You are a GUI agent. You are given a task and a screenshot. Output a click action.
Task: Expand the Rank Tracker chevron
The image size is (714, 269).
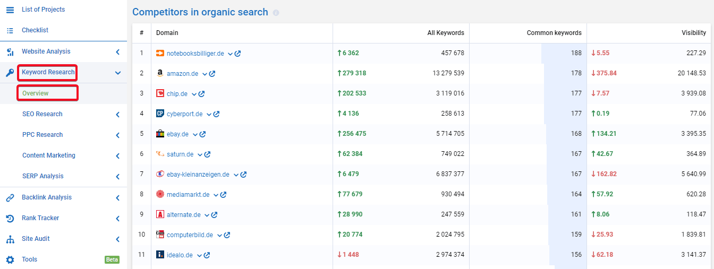(117, 219)
